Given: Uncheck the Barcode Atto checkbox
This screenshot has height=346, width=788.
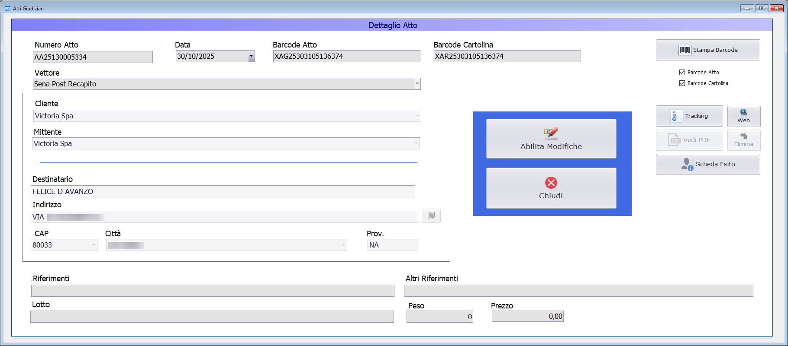Looking at the screenshot, I should [682, 73].
